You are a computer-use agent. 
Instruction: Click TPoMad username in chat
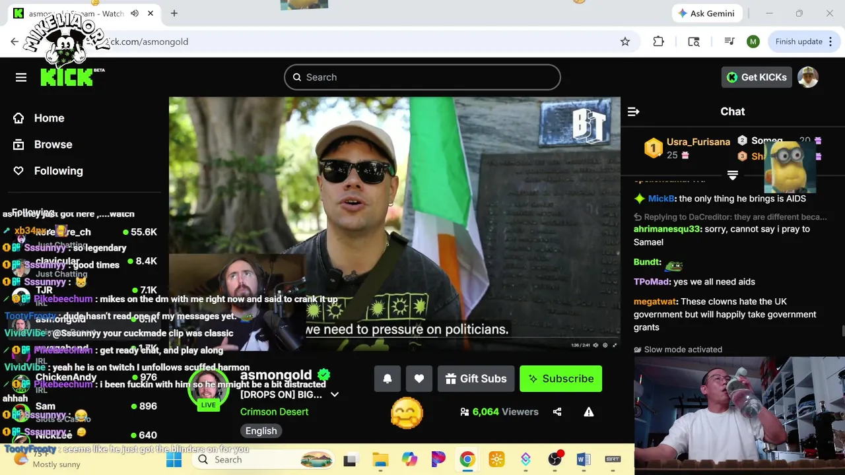(x=652, y=282)
